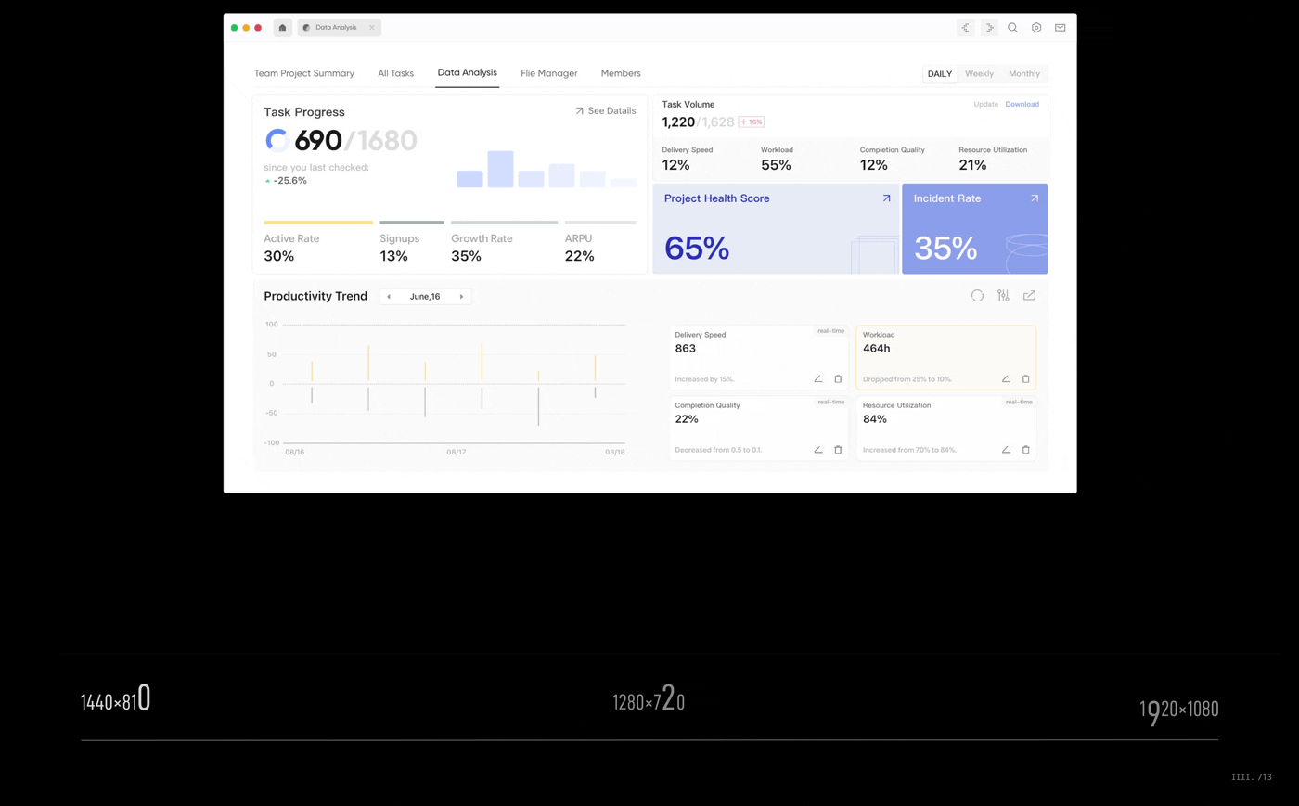1299x806 pixels.
Task: Click the Growth Rate gray progress bar
Action: click(x=505, y=223)
